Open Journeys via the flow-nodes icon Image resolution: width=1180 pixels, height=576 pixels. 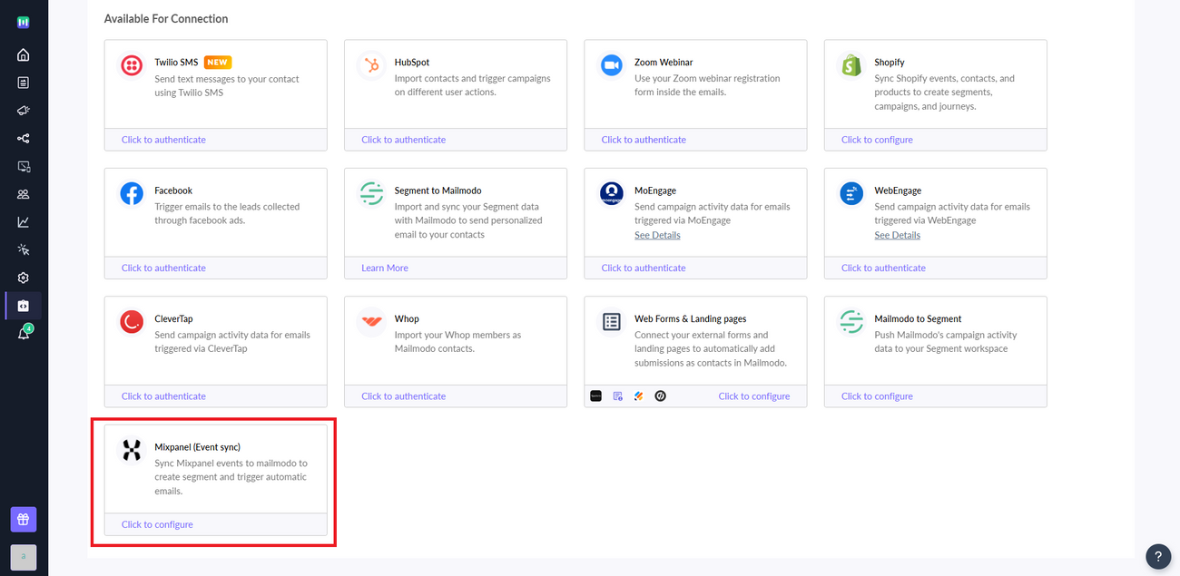point(24,139)
